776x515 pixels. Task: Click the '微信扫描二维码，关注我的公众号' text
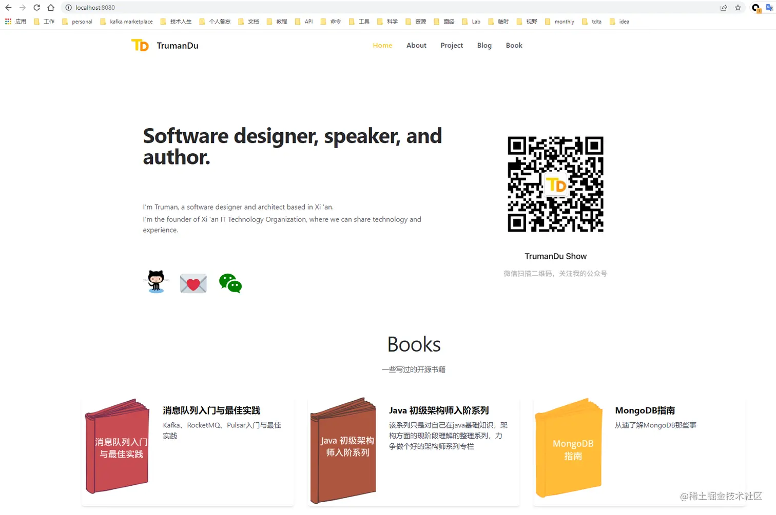coord(555,274)
